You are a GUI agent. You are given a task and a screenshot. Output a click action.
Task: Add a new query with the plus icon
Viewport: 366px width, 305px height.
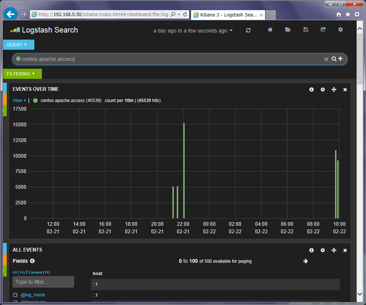click(341, 59)
